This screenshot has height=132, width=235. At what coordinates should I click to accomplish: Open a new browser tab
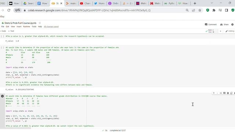pos(195,3)
